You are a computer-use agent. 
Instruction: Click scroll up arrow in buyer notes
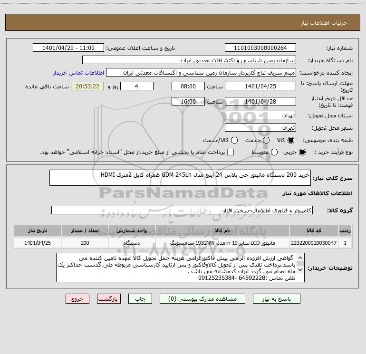(x=300, y=258)
